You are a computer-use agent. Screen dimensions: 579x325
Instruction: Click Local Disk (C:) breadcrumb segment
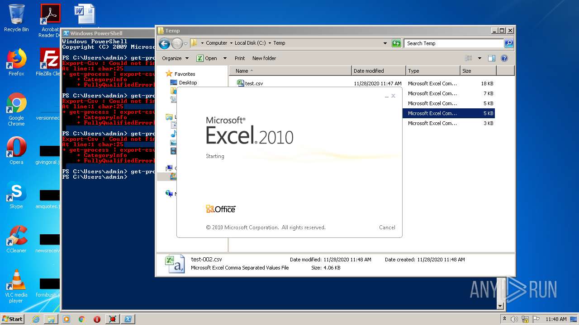click(250, 43)
